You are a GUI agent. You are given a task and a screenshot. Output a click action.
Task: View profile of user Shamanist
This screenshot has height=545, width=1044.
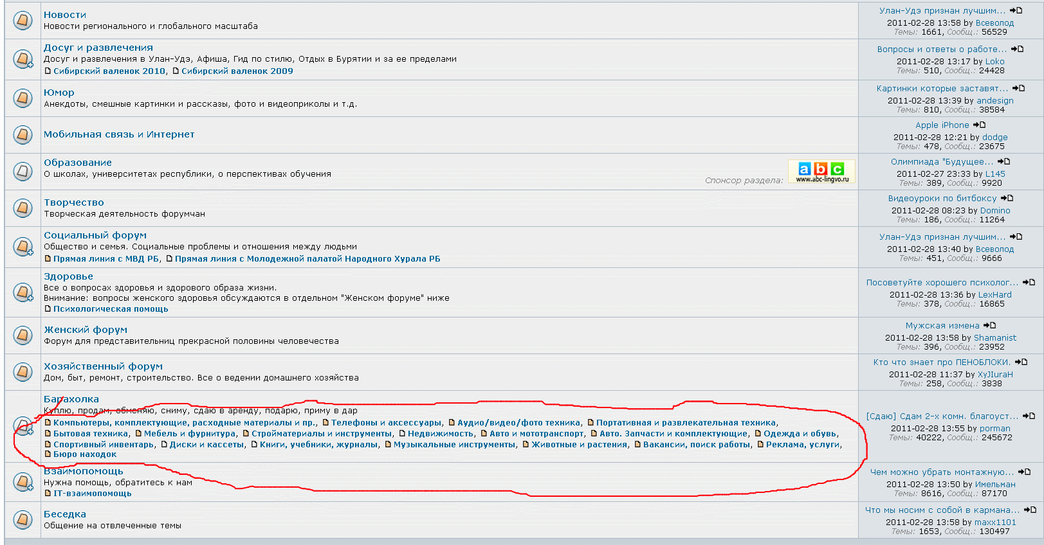point(995,338)
